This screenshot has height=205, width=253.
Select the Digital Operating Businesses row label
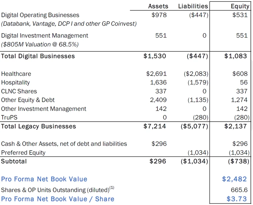coord(40,15)
